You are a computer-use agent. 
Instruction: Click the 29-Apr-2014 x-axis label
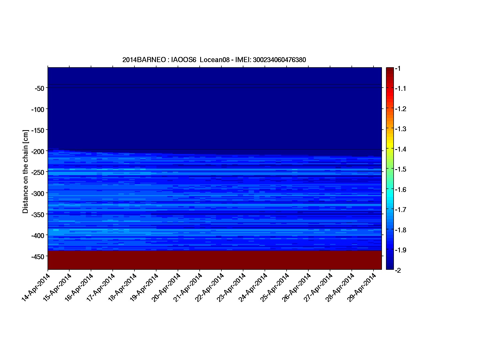[x=362, y=287]
